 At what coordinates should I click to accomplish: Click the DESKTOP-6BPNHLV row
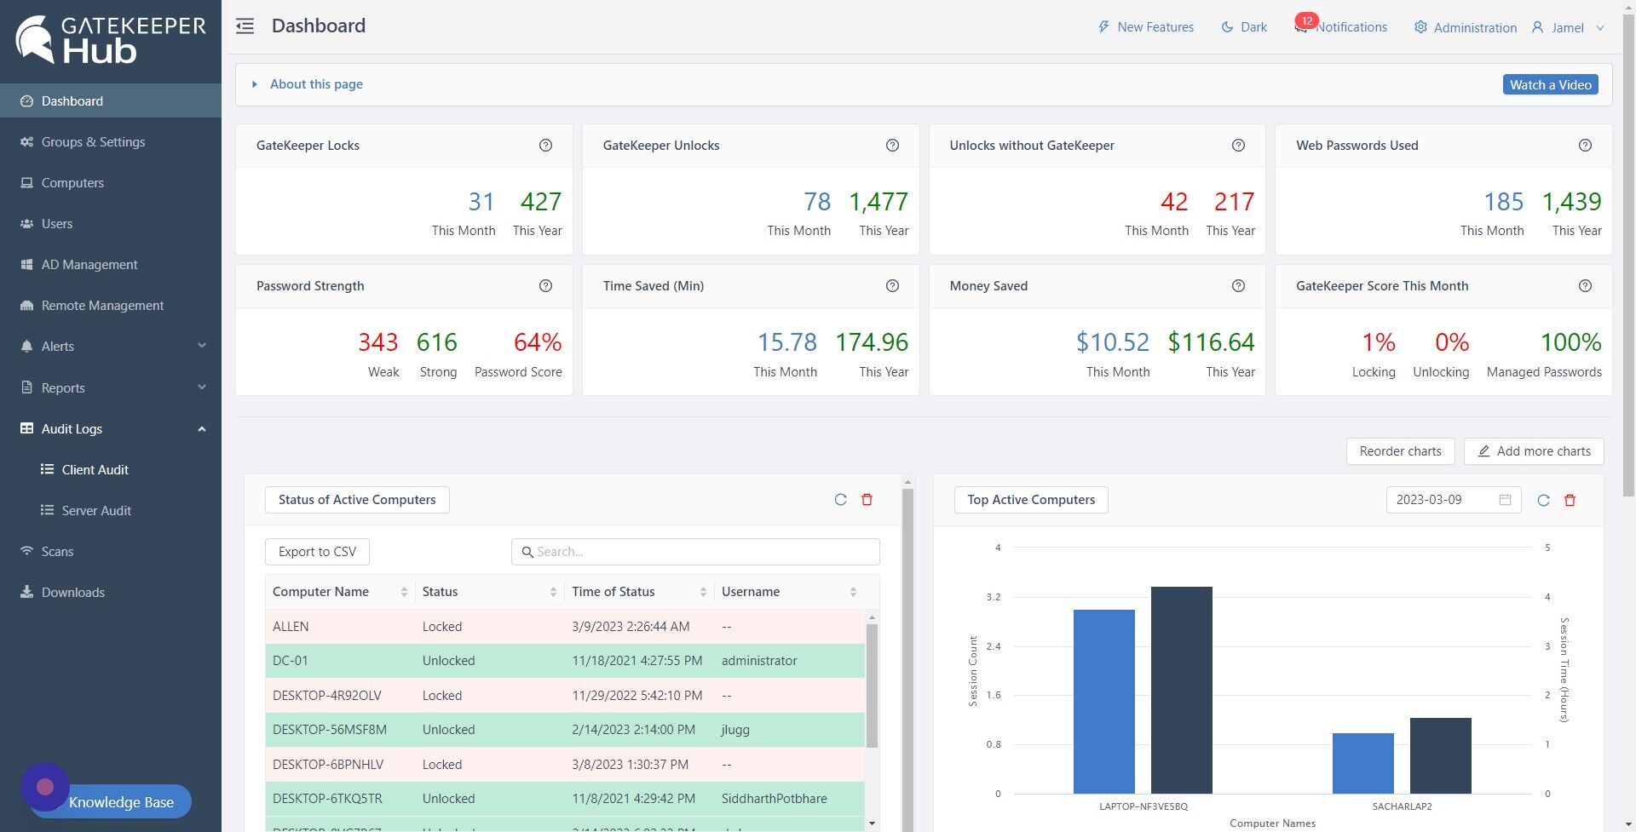565,765
